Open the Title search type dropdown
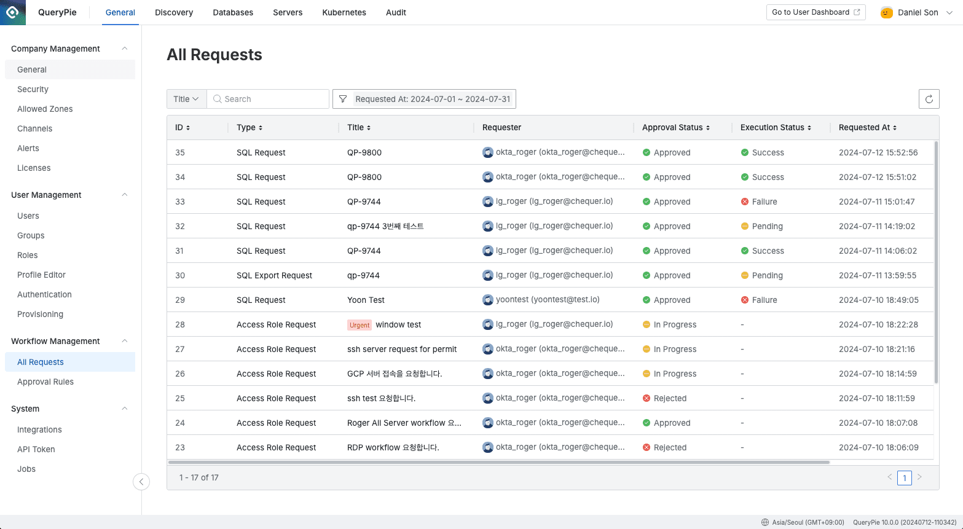This screenshot has height=529, width=963. coord(186,99)
